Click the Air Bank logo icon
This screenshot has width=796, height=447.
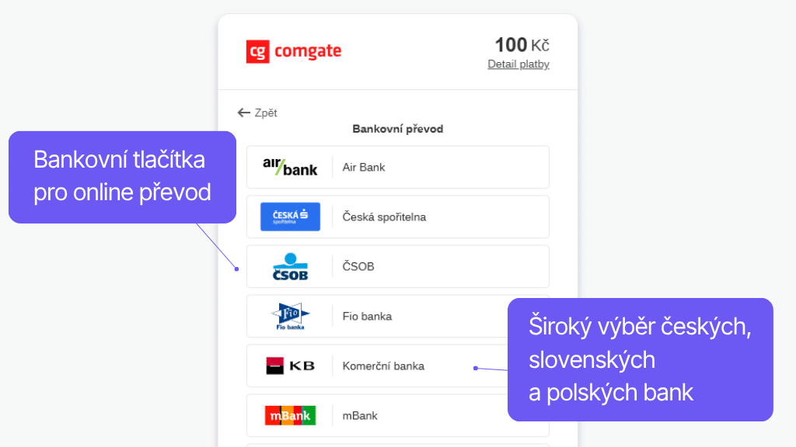(x=290, y=167)
